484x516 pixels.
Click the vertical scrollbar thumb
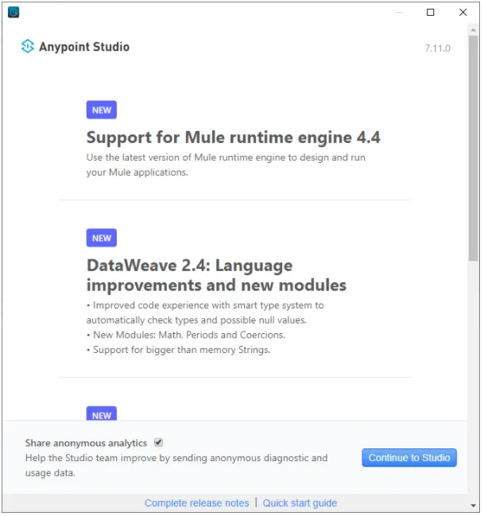coord(473,148)
